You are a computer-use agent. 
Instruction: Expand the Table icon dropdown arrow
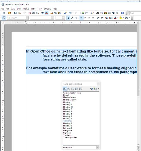tap(90, 13)
